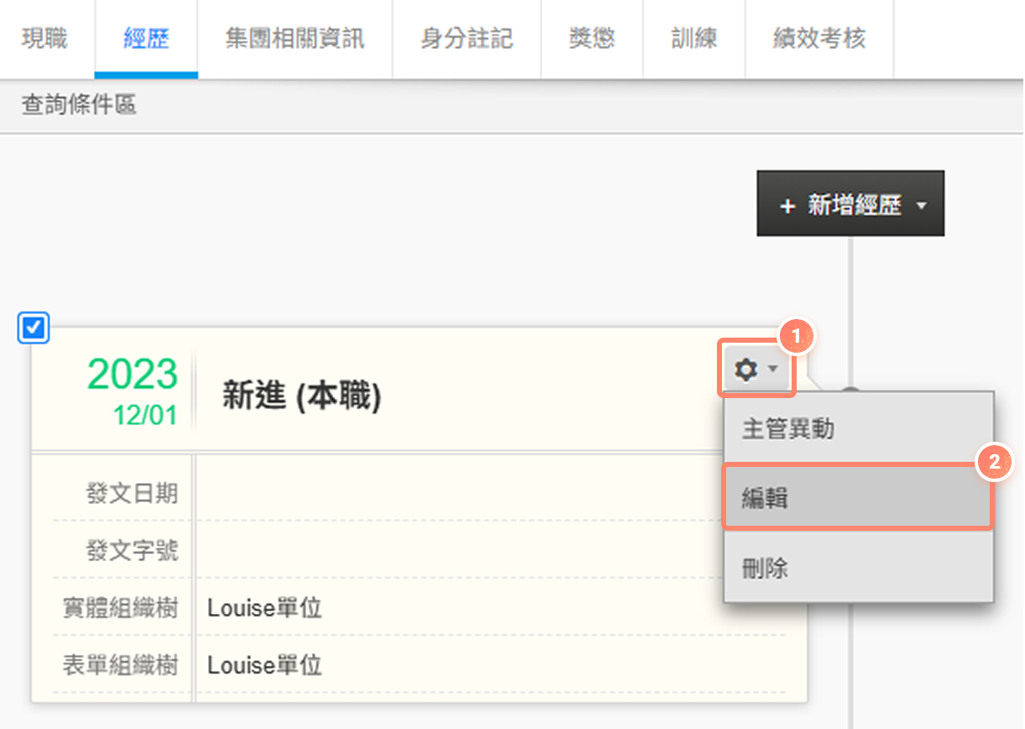The width and height of the screenshot is (1025, 729).
Task: Uncheck the checkbox on the 2023 record card
Action: pyautogui.click(x=34, y=328)
